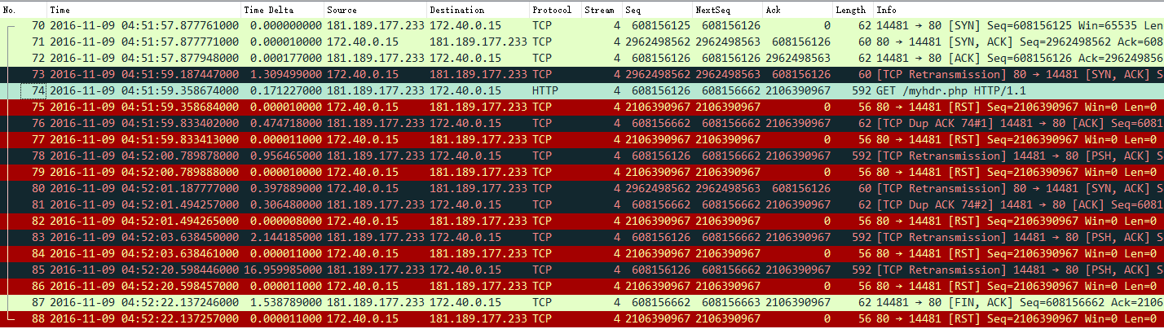1164x329 pixels.
Task: Sort by the Time column header
Action: (144, 10)
